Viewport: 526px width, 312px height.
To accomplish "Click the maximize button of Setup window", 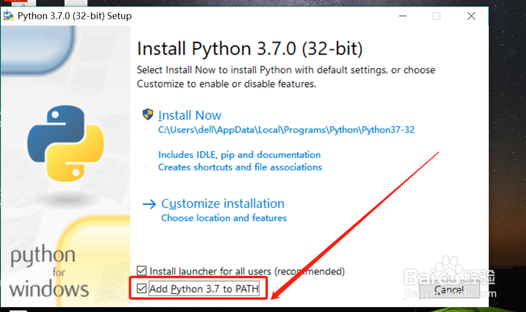I will tap(436, 16).
